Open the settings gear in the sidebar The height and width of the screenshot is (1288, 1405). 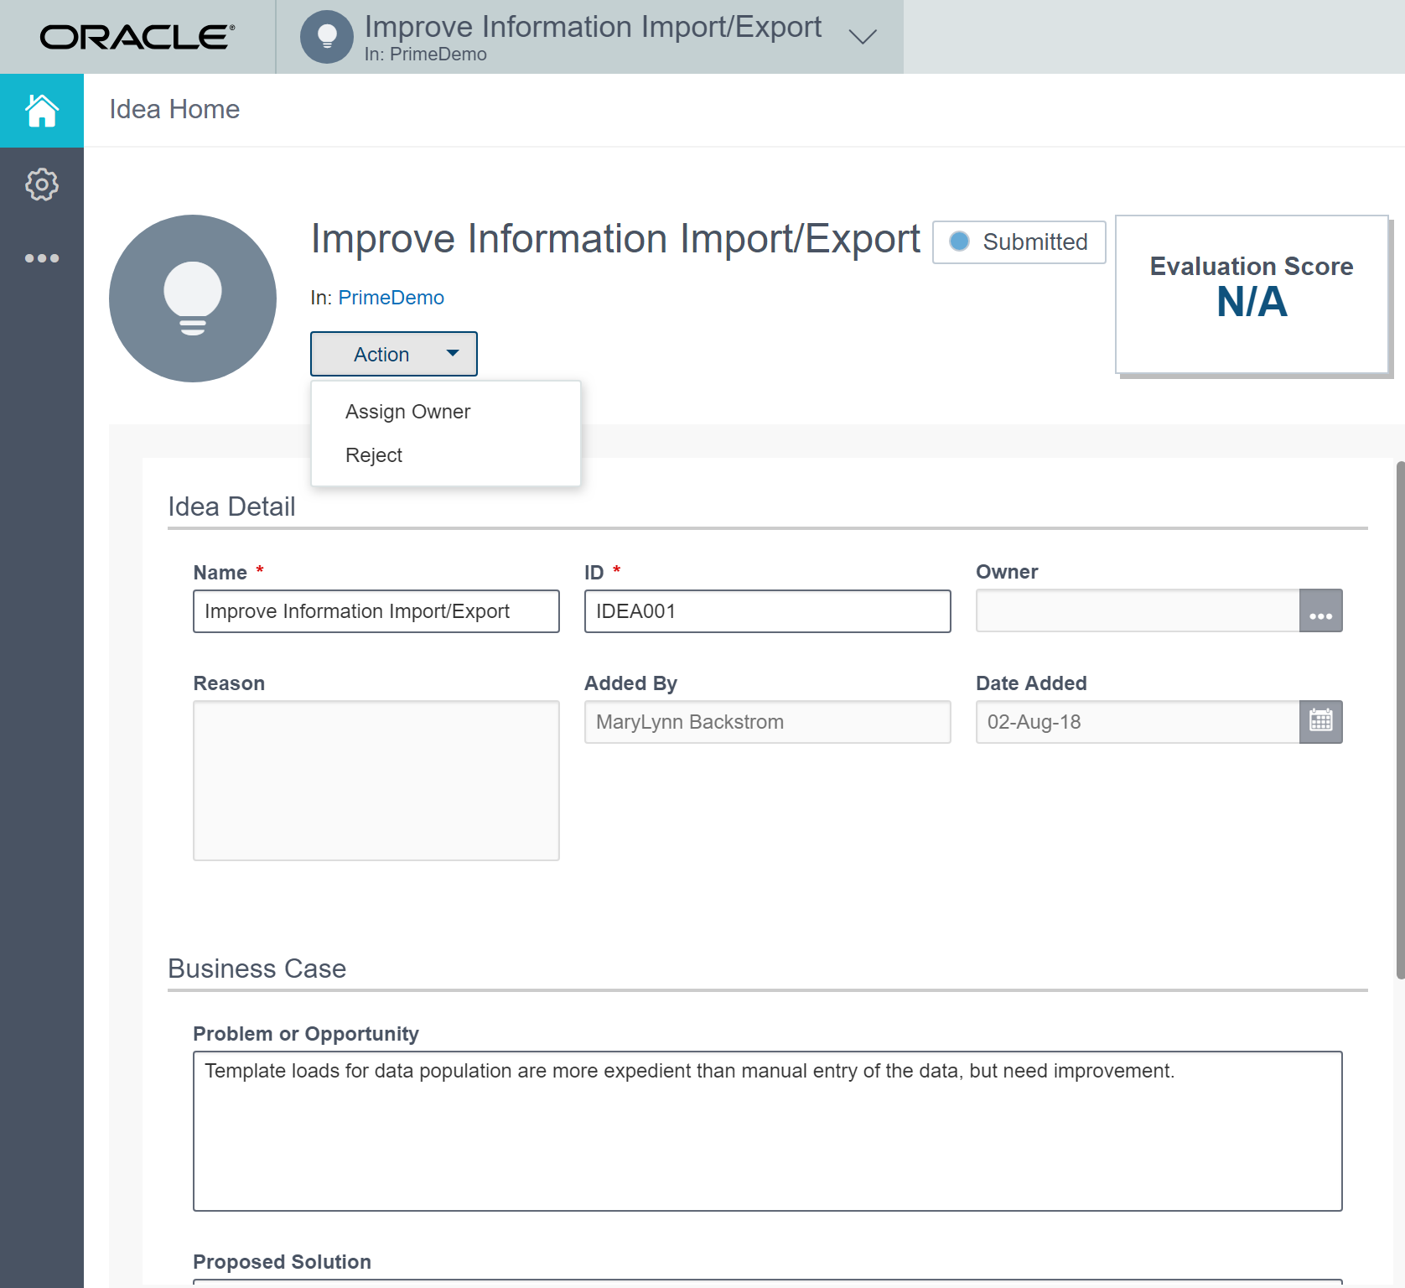pos(41,184)
